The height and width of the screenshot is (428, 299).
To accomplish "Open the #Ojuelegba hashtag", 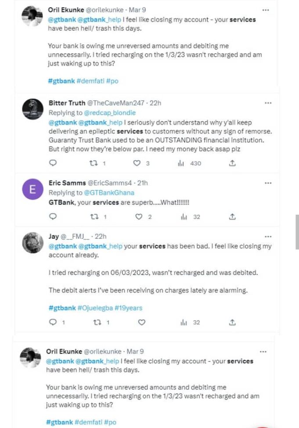I will (x=95, y=308).
